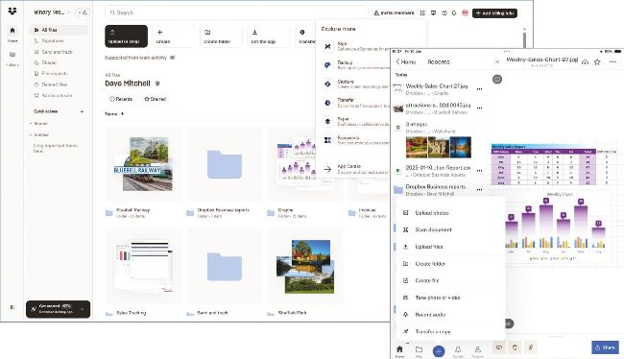Tap the blue plus button in bottom bar
This screenshot has height=359, width=624.
coord(439,351)
